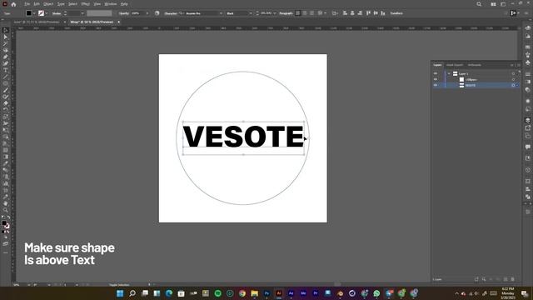The width and height of the screenshot is (533, 300).
Task: Select the Hand tool in the toolbox
Action: (x=6, y=203)
